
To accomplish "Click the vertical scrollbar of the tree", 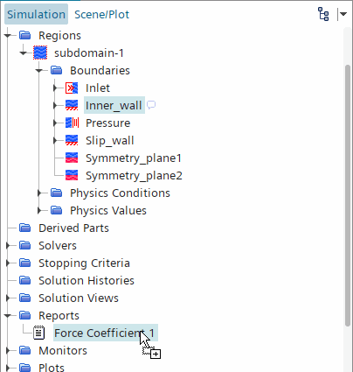I will [x=347, y=195].
